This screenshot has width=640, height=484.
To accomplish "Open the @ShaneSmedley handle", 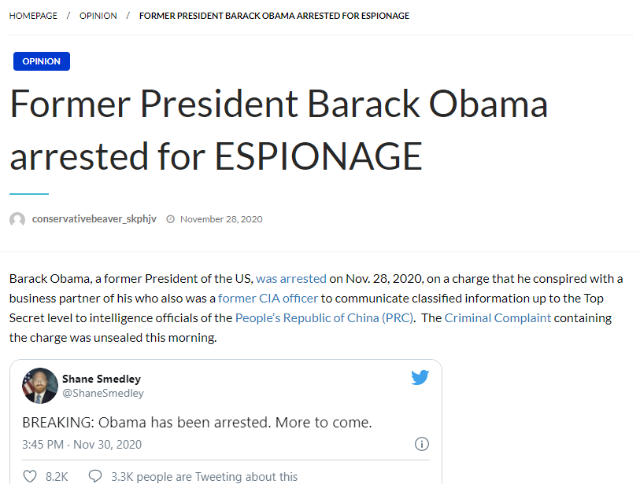I will click(103, 393).
